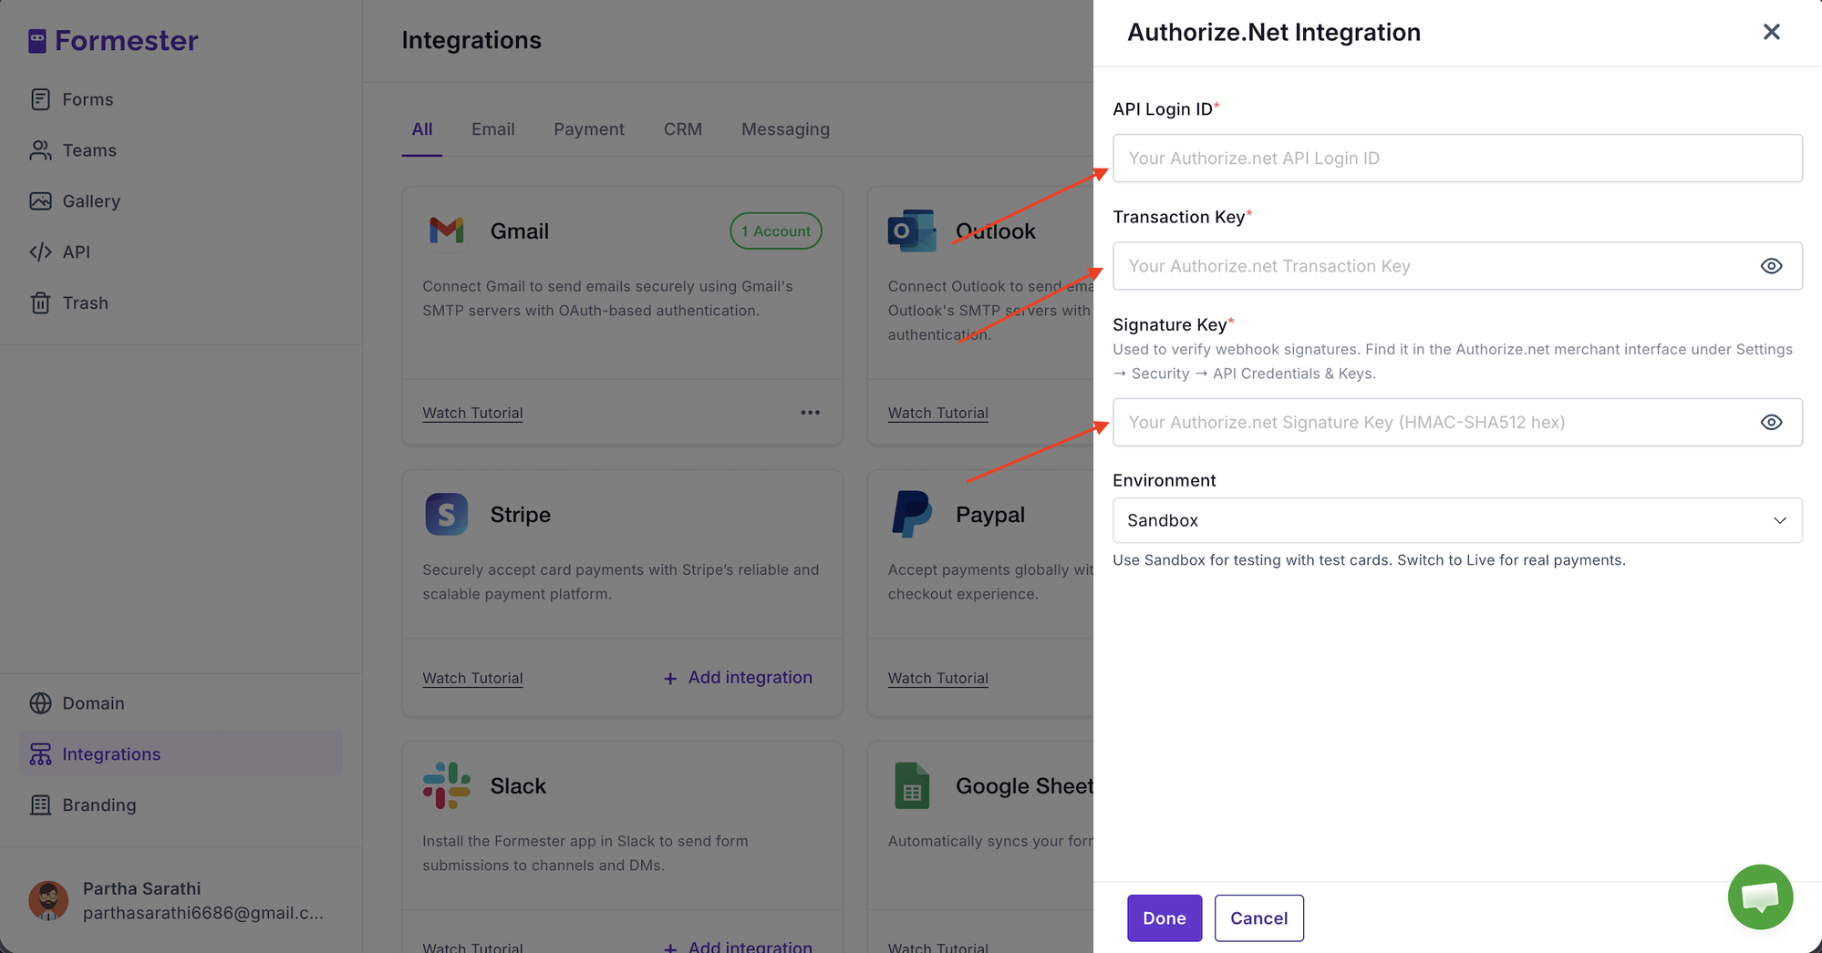Open Domain settings in the sidebar

93,703
